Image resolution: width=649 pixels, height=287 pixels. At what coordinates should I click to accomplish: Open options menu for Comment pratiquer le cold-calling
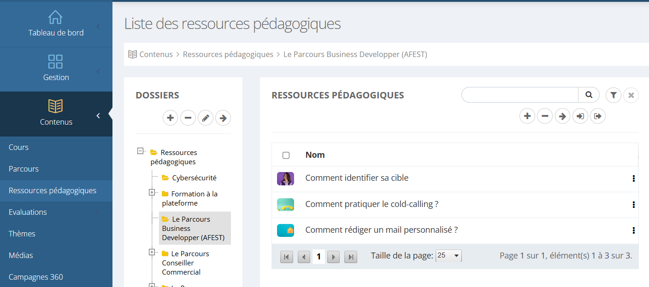coord(634,205)
